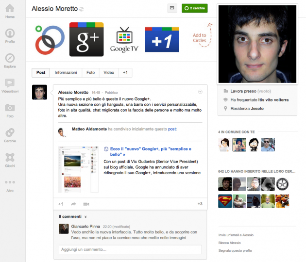Click 'Residenza Jesolo' text
306x262 pixels.
point(247,108)
